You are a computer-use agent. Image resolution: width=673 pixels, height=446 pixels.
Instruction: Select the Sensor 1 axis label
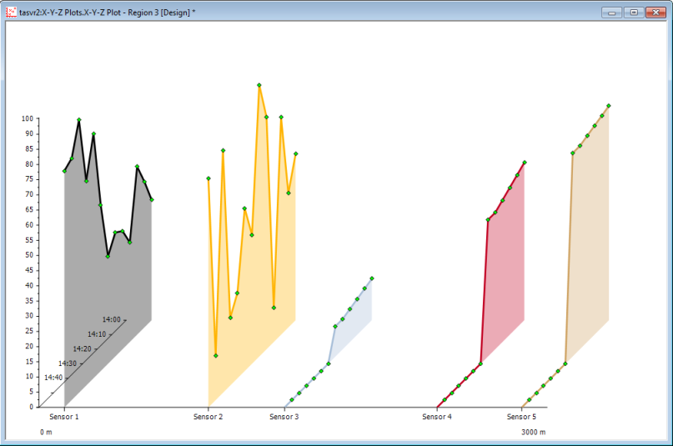[64, 417]
